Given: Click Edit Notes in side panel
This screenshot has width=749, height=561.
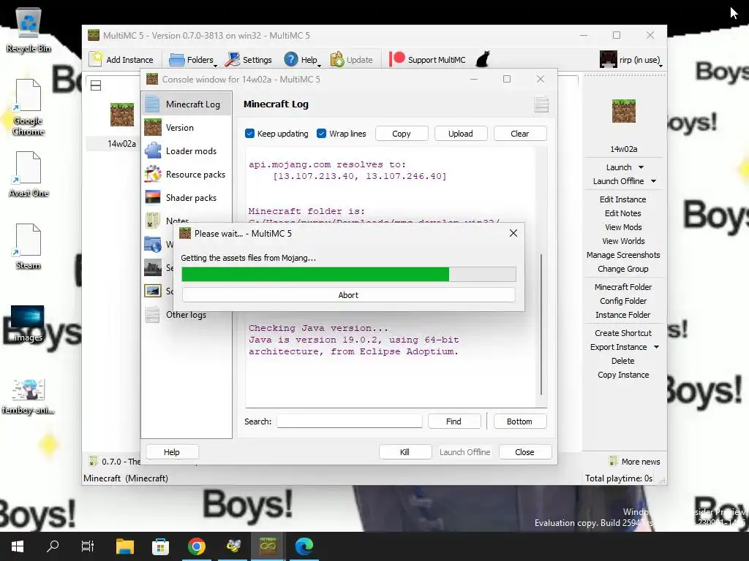Looking at the screenshot, I should (623, 213).
